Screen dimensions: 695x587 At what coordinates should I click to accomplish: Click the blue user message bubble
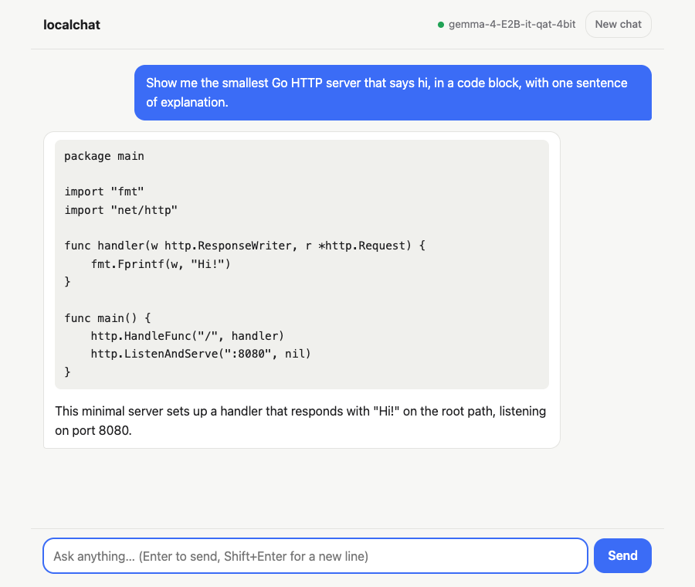click(x=393, y=93)
